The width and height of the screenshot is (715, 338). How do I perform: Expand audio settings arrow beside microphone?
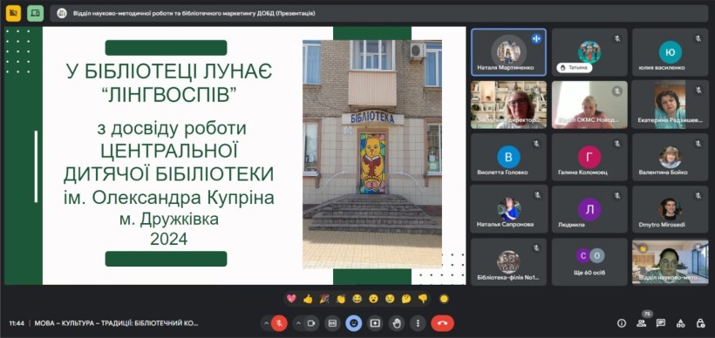pyautogui.click(x=266, y=323)
